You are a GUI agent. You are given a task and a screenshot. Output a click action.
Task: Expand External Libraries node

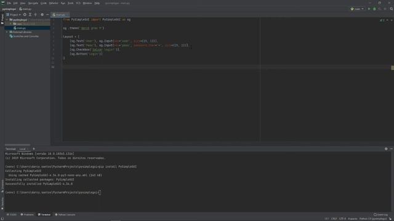(7, 32)
